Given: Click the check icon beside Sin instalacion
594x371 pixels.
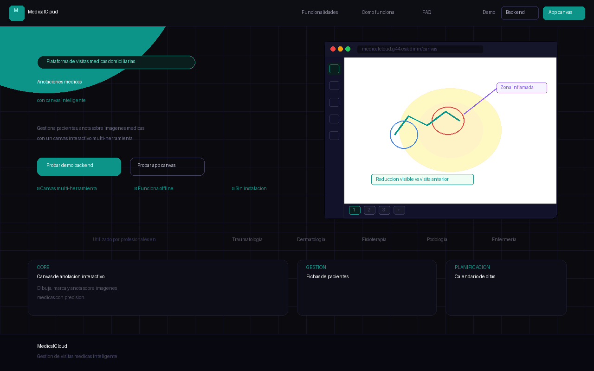Looking at the screenshot, I should [x=233, y=188].
